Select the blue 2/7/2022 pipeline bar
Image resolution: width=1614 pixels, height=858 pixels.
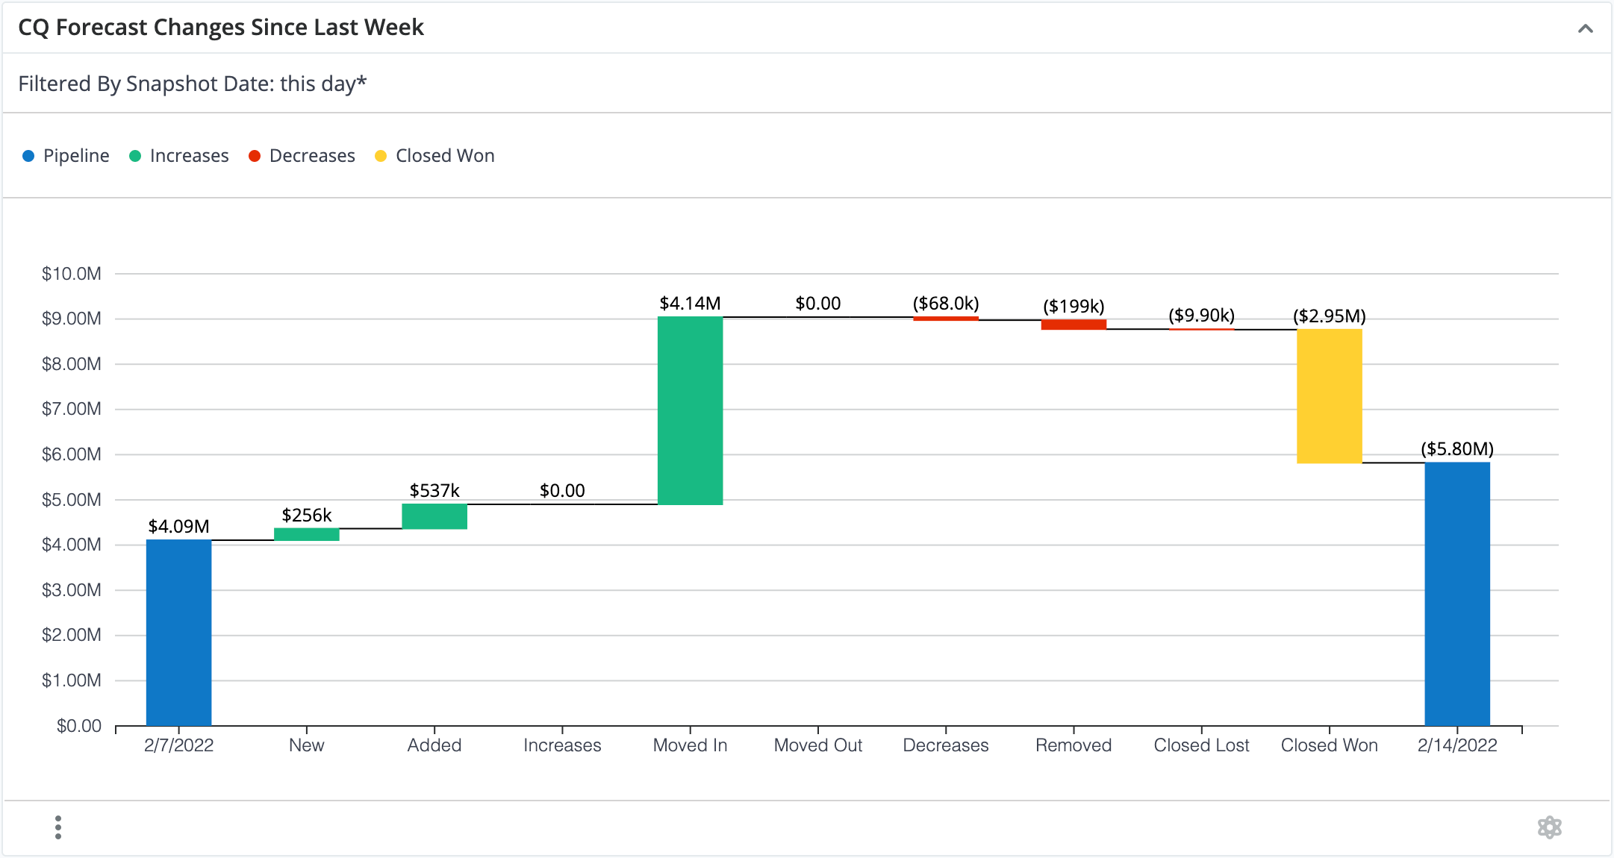[x=178, y=633]
